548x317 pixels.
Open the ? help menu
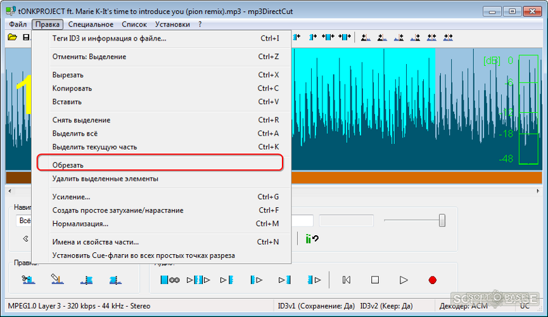click(x=200, y=24)
